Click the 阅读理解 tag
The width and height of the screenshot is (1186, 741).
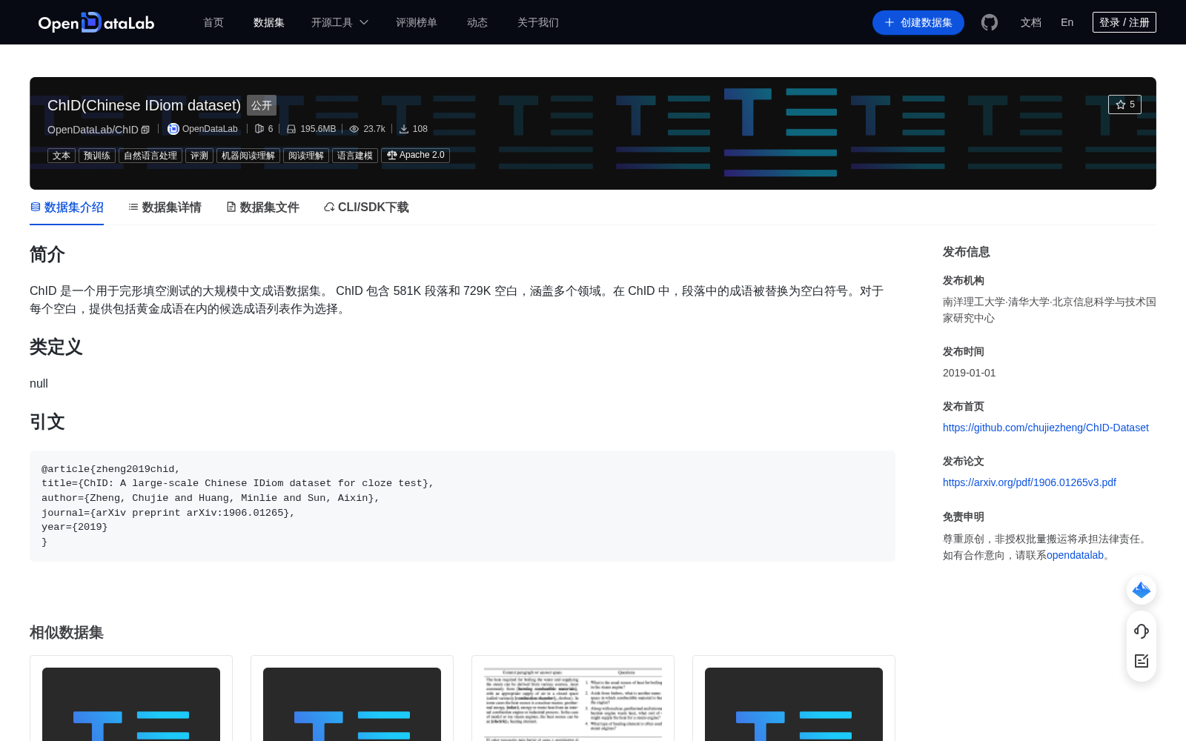[x=306, y=156]
